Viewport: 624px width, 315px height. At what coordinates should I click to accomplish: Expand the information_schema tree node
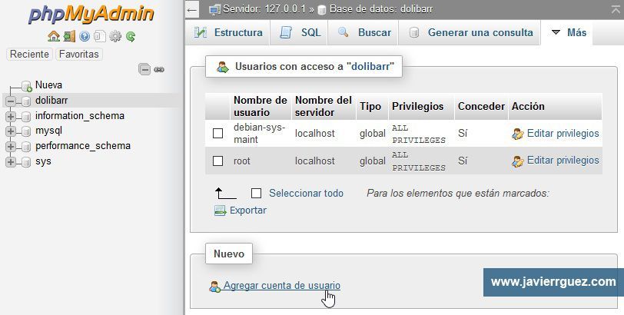[11, 117]
